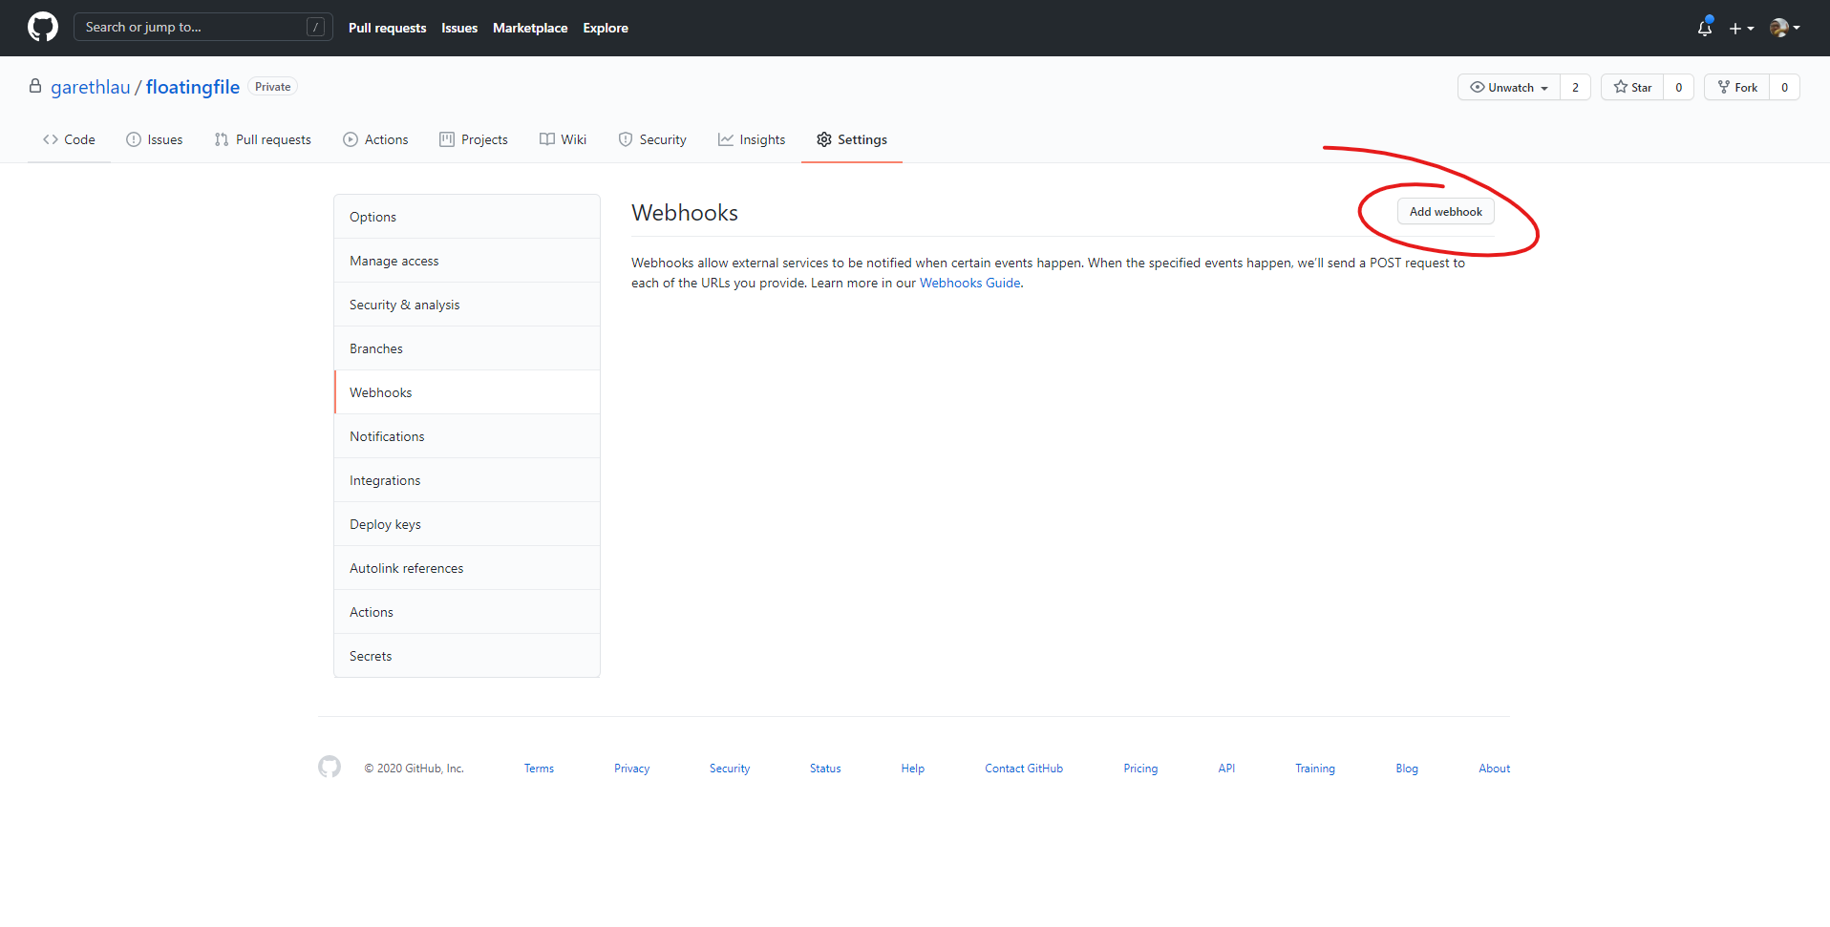Click the Insights graph icon
The image size is (1830, 927).
[x=726, y=139]
